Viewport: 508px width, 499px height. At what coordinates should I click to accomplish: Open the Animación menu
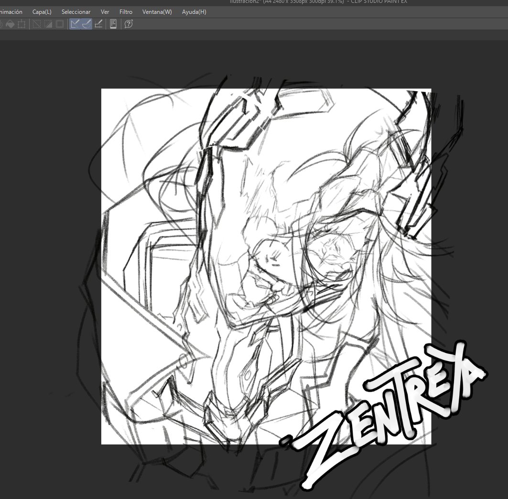pos(11,12)
